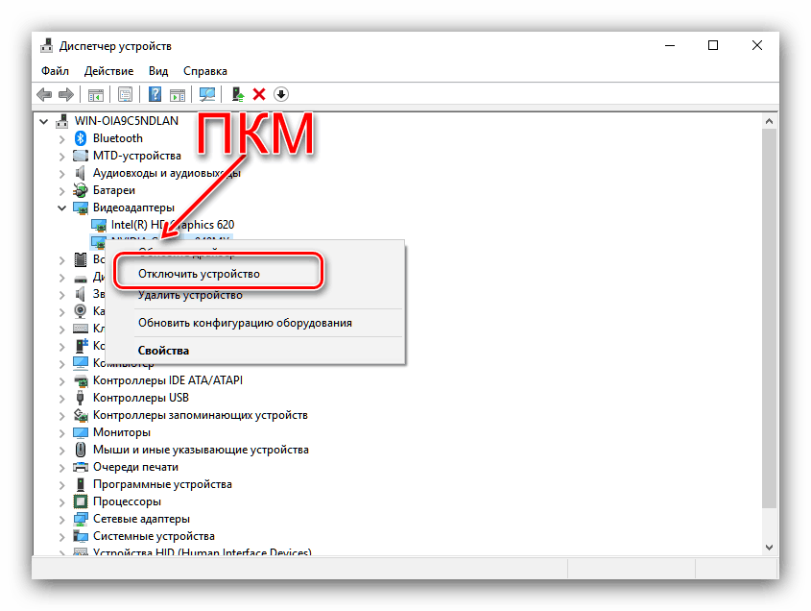
Task: Show or hide console tree toolbar icon
Action: point(96,94)
